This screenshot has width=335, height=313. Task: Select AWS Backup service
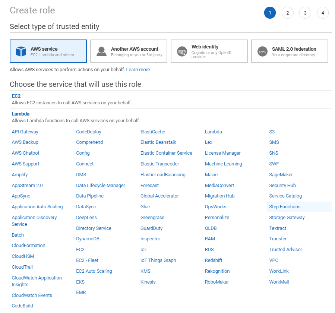25,142
